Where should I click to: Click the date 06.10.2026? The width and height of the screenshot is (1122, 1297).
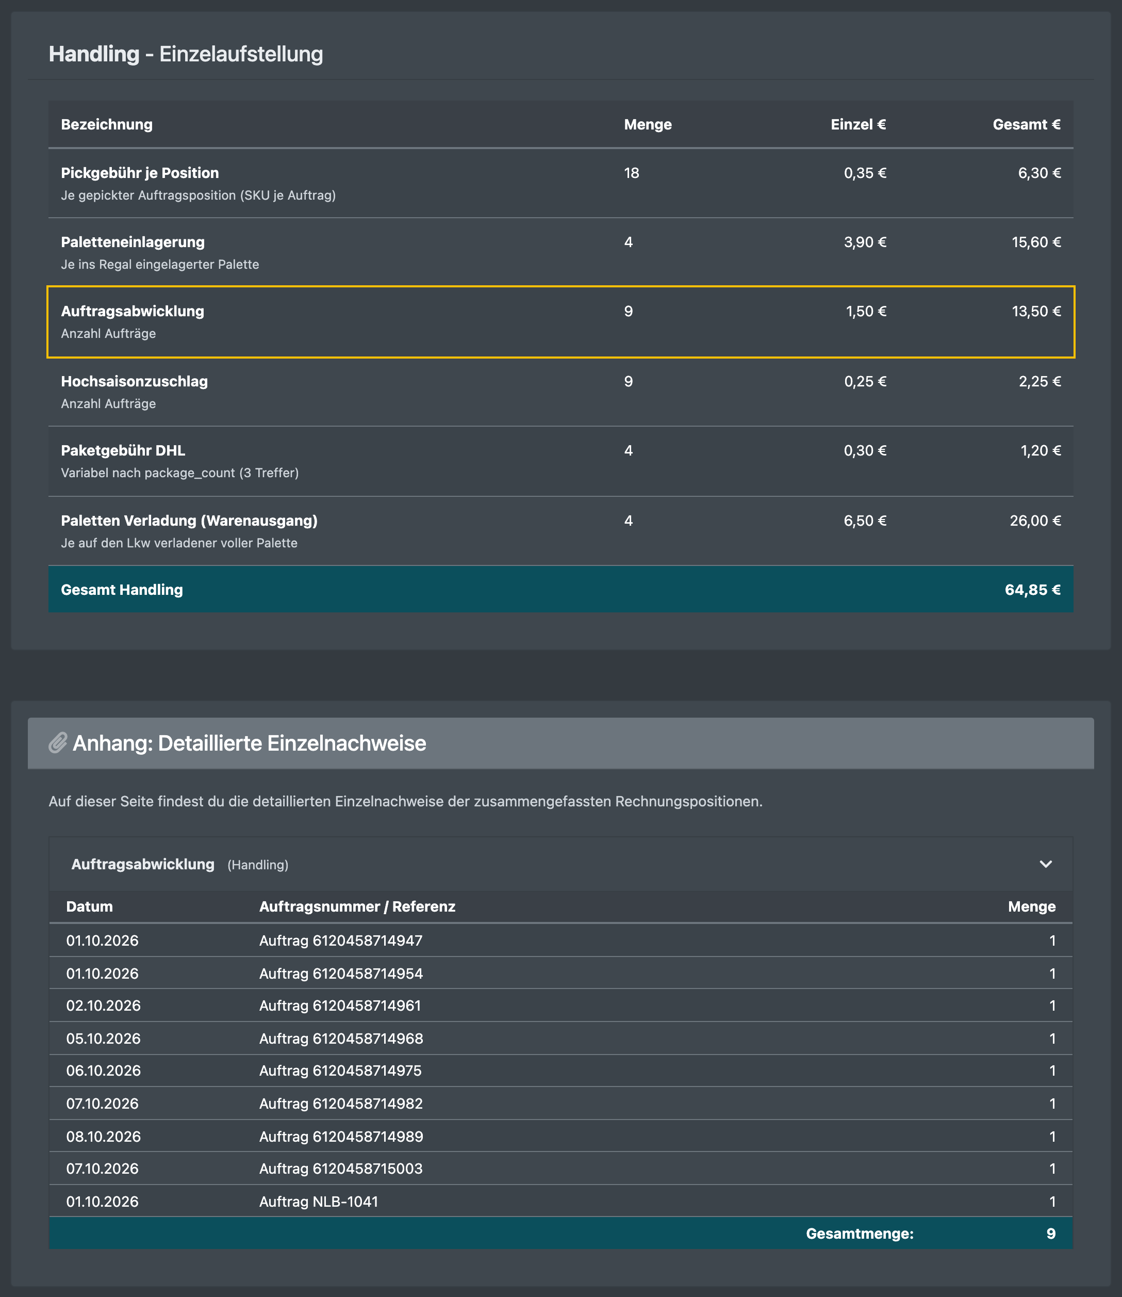pos(103,1071)
